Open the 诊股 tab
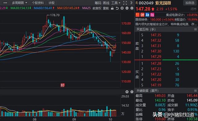Image resolution: width=198 pixels, height=121 pixels. (51, 3)
